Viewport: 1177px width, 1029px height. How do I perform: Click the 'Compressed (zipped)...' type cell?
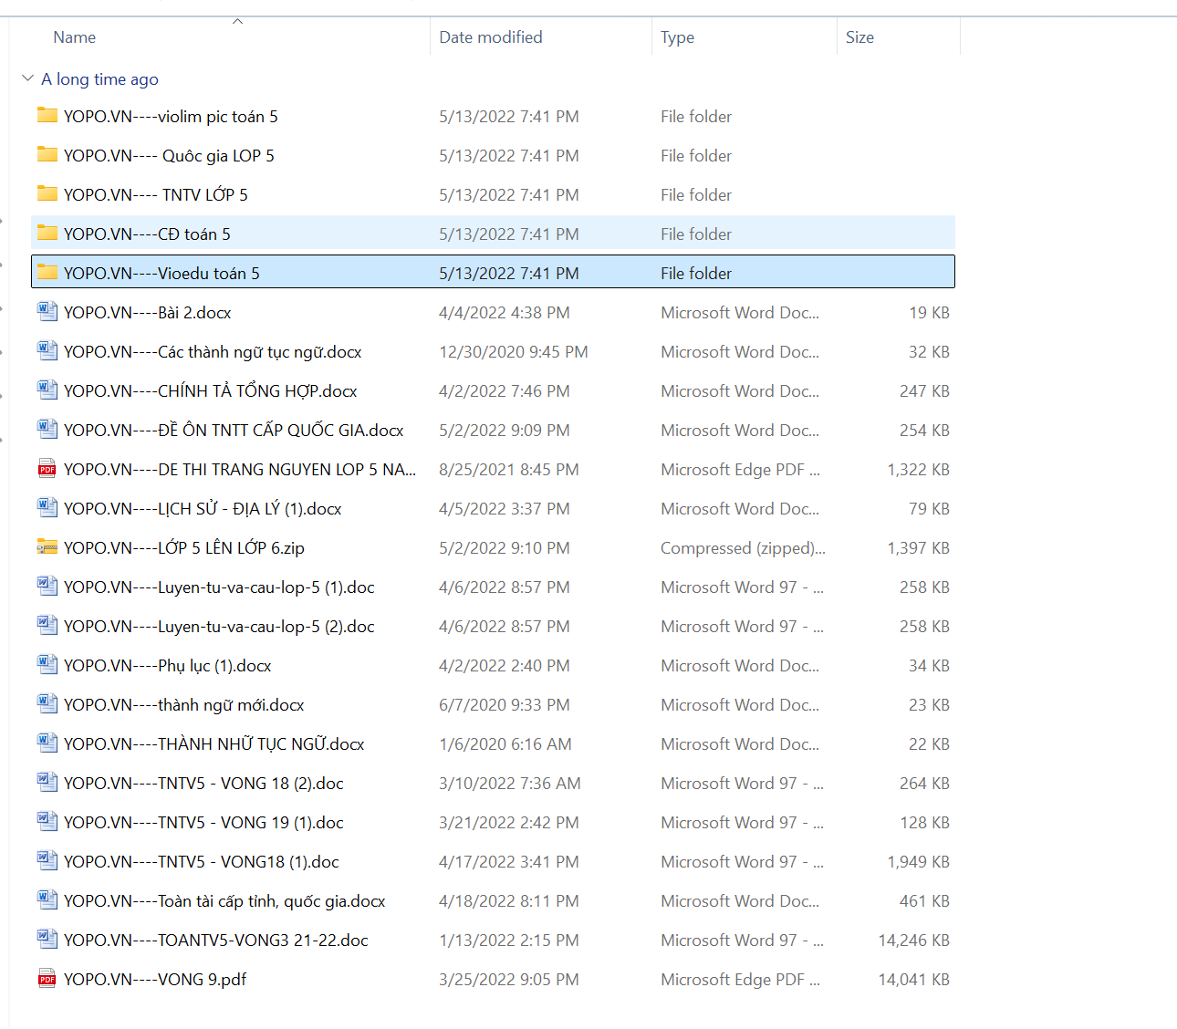[743, 548]
